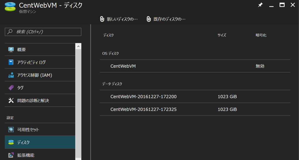Click the wrench icon for 問題の診断と解決
The image size is (299, 160).
[11, 100]
